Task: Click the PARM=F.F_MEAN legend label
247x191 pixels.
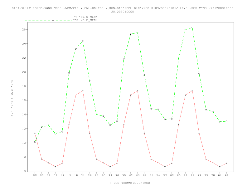Action: [x=85, y=20]
